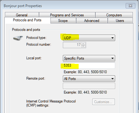Open the Protocol type dropdown showing UDP
Viewport: 139px width, 113px height.
(89, 38)
